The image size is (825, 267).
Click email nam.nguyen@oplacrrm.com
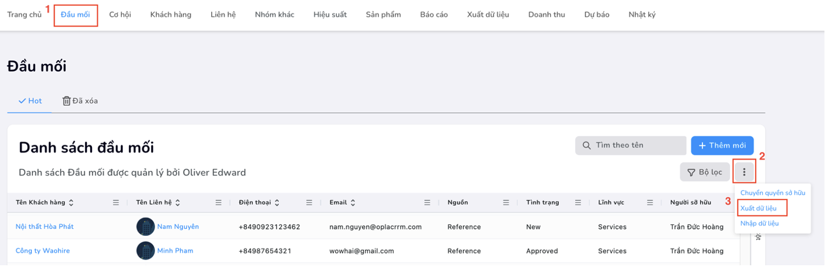point(375,227)
